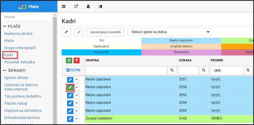The width and height of the screenshot is (254, 125).
Task: Open Kadri link in sidebar
Action: tap(9, 55)
